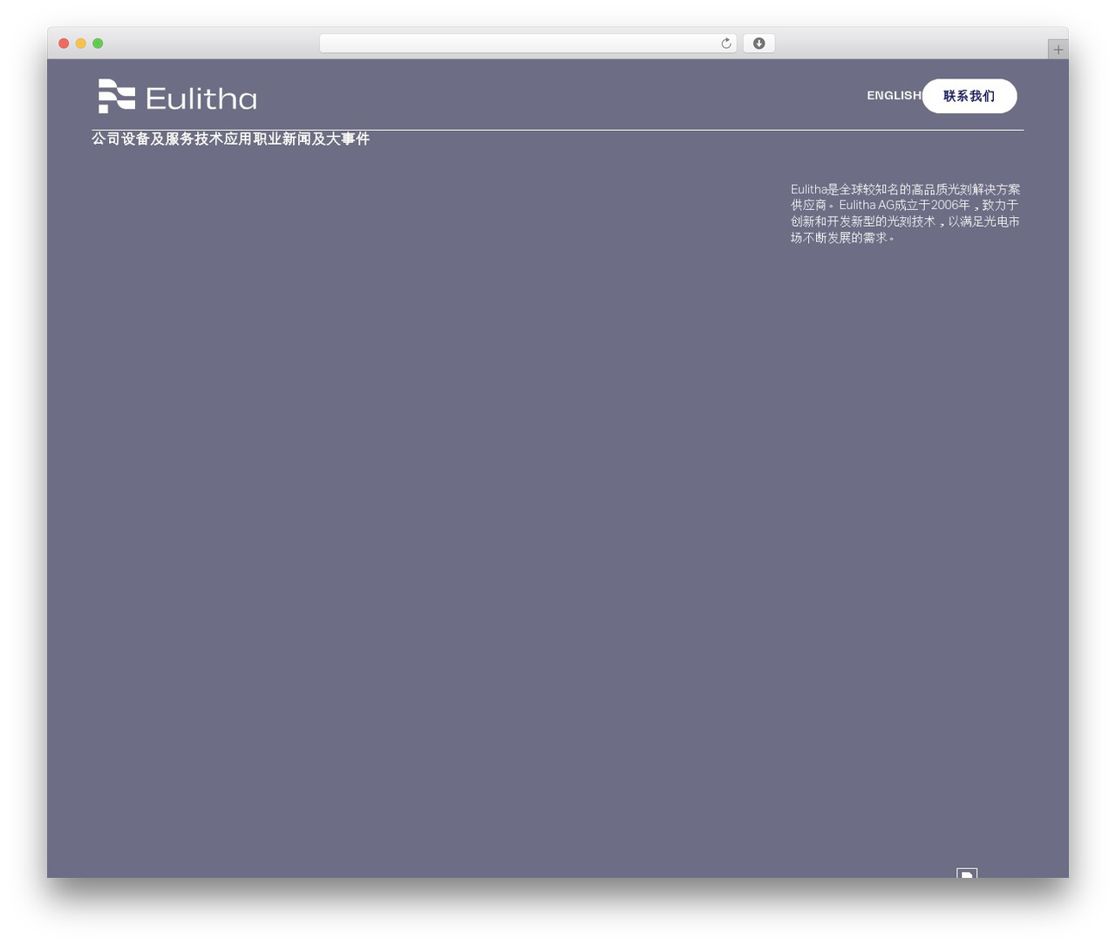Reload the page with the refresh icon
Viewport: 1116px width, 945px height.
pos(725,44)
